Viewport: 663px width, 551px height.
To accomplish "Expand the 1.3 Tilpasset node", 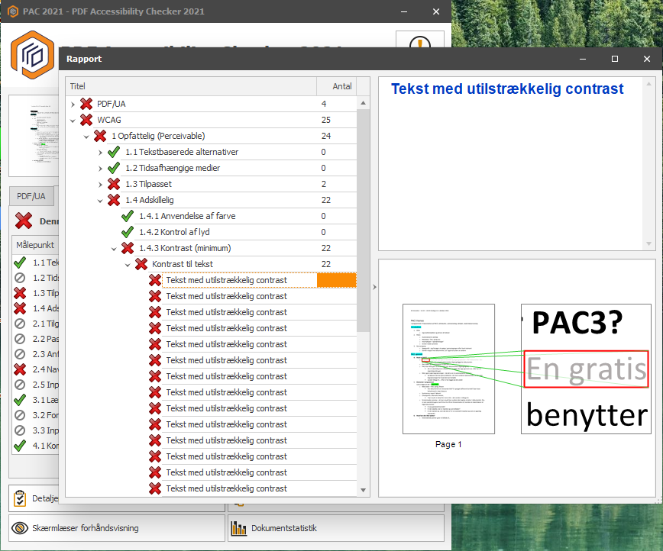I will 100,185.
